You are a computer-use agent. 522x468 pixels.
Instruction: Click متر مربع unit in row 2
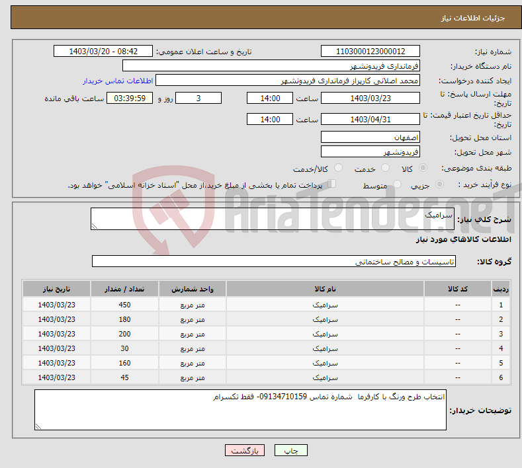(x=193, y=320)
